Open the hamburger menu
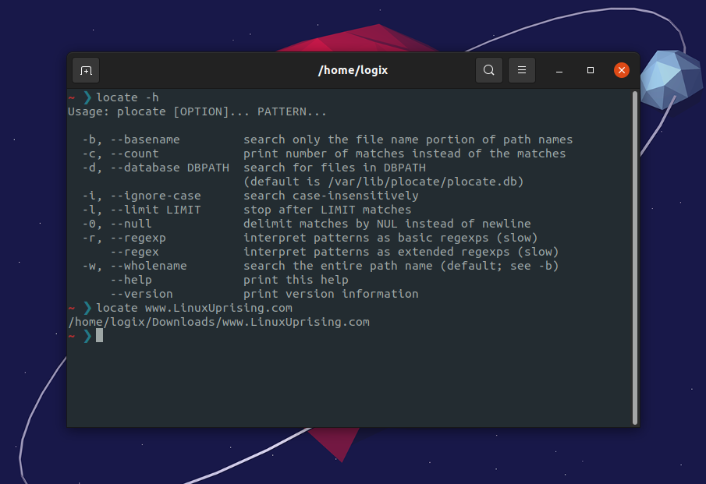 point(522,70)
